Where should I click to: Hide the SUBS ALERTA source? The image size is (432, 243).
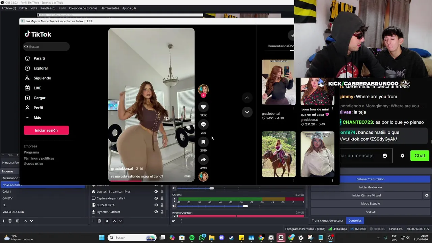pyautogui.click(x=156, y=205)
